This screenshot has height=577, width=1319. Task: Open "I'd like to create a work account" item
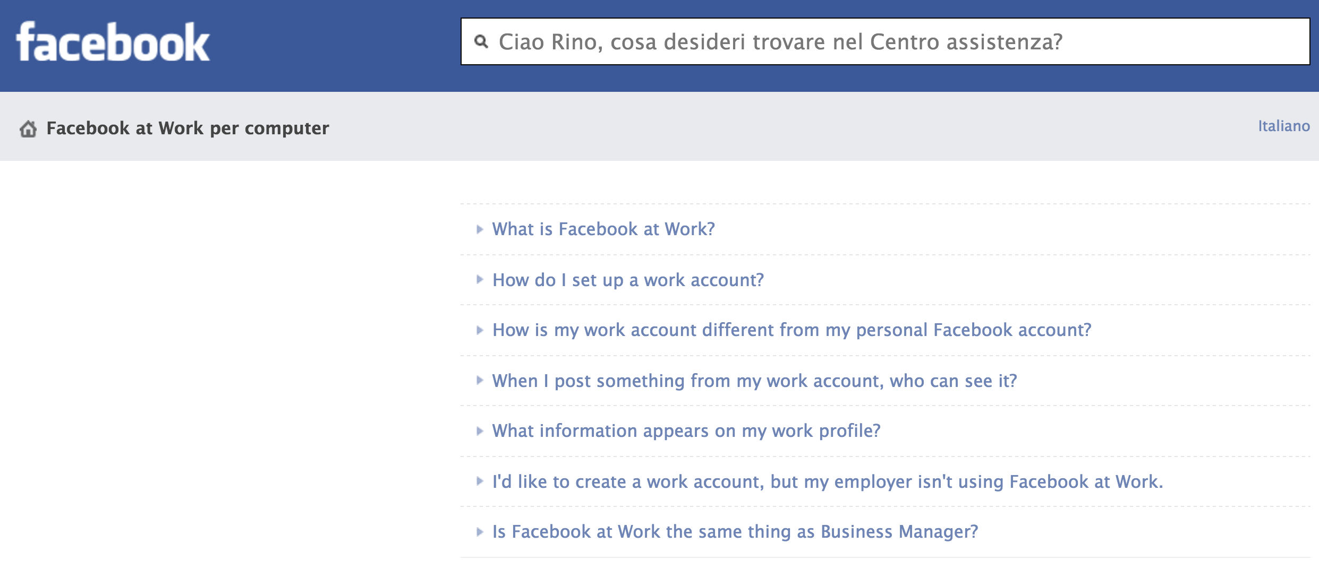click(828, 481)
